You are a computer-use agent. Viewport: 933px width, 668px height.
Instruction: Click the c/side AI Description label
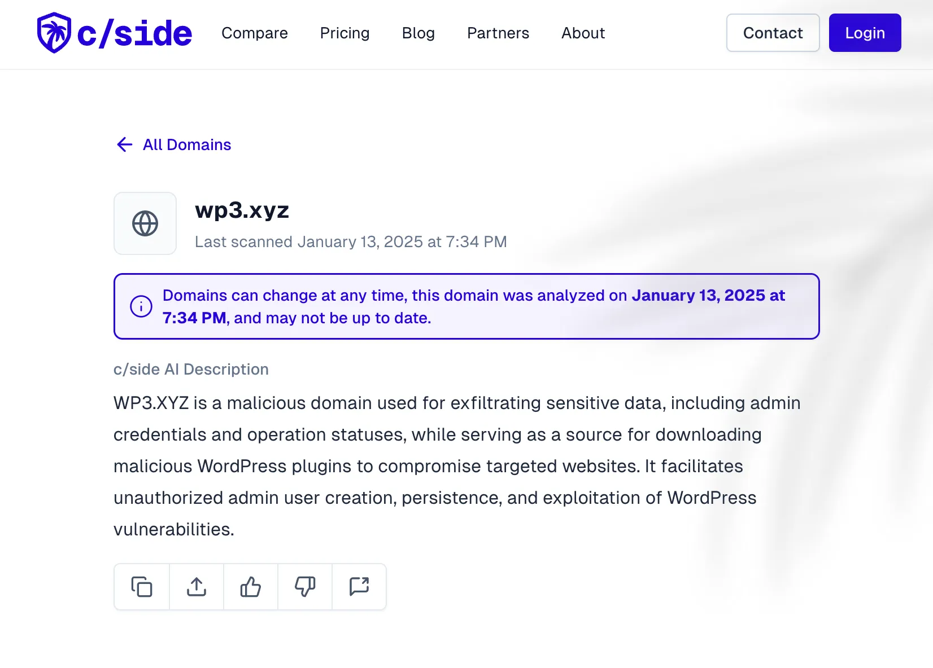pyautogui.click(x=191, y=369)
